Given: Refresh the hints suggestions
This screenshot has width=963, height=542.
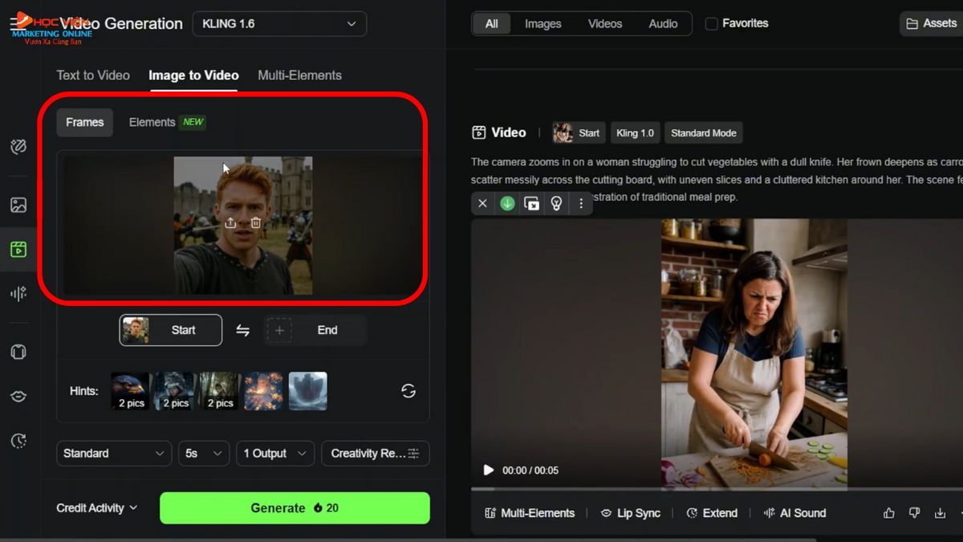Looking at the screenshot, I should (408, 391).
